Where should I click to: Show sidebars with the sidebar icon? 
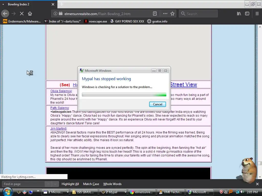pyautogui.click(x=247, y=14)
